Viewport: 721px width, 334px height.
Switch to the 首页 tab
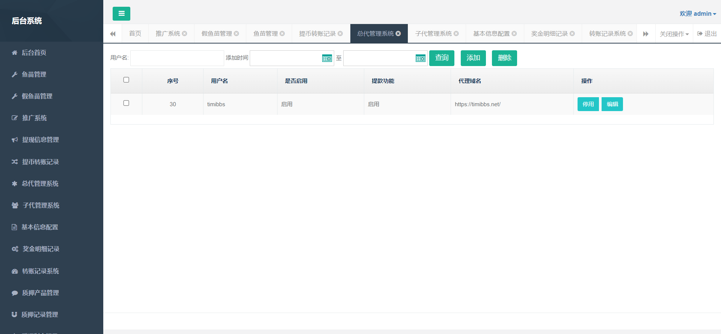coord(135,33)
